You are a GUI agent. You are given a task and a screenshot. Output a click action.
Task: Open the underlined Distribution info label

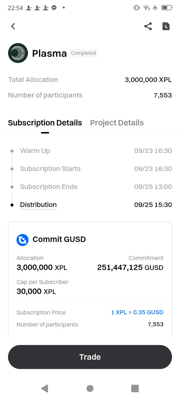tap(38, 205)
